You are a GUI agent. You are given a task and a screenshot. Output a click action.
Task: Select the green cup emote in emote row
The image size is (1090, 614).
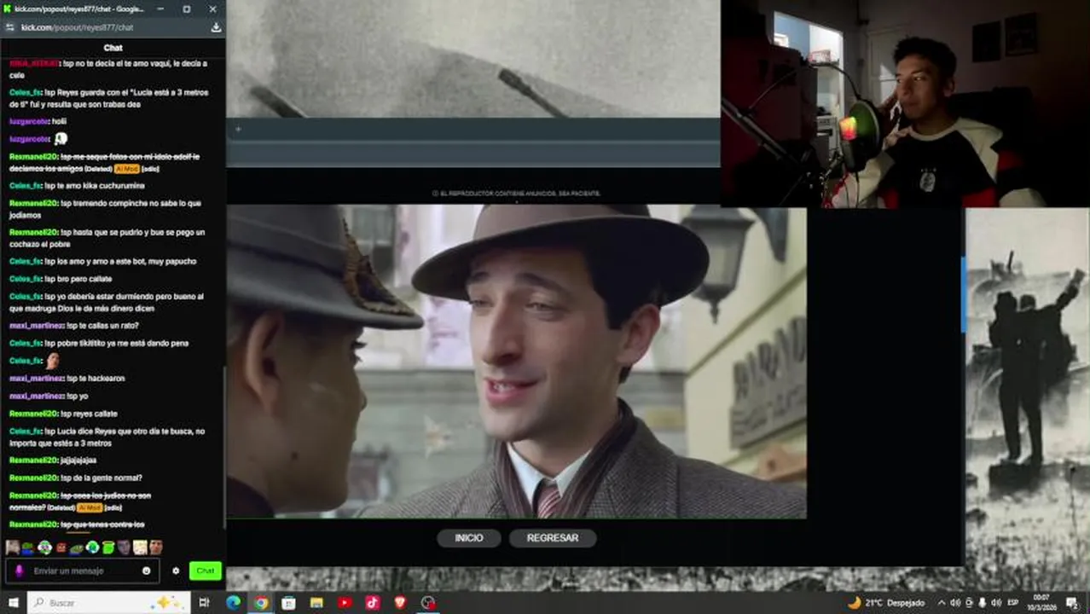pyautogui.click(x=107, y=547)
